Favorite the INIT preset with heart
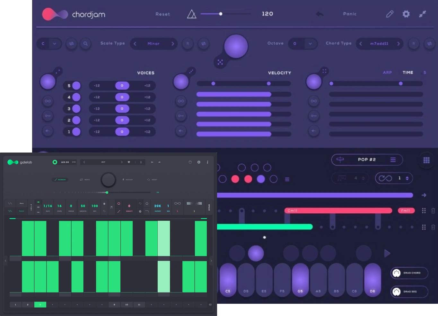 pos(129,162)
